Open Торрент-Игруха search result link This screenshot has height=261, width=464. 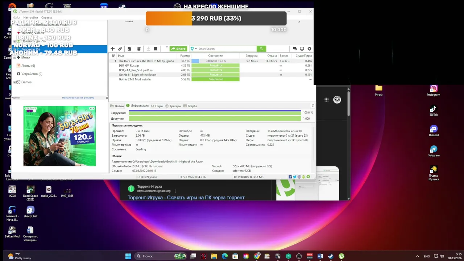186,198
